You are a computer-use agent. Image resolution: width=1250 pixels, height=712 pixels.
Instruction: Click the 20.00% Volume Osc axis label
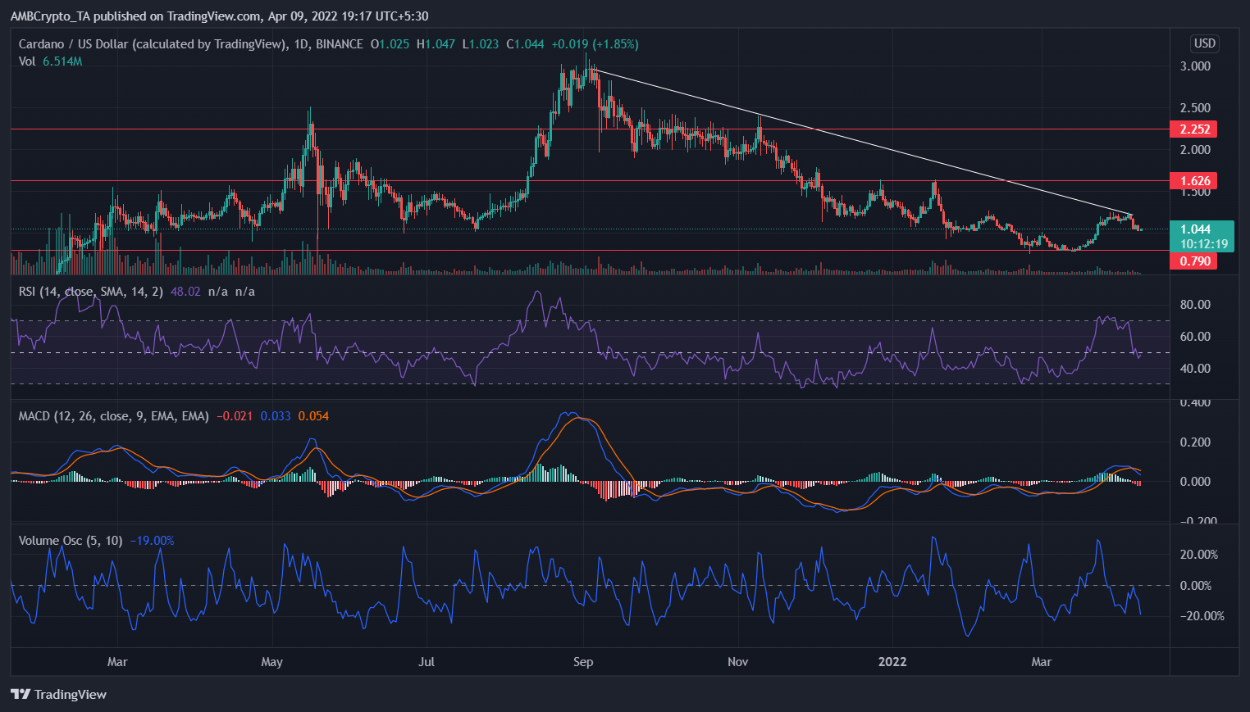coord(1198,555)
